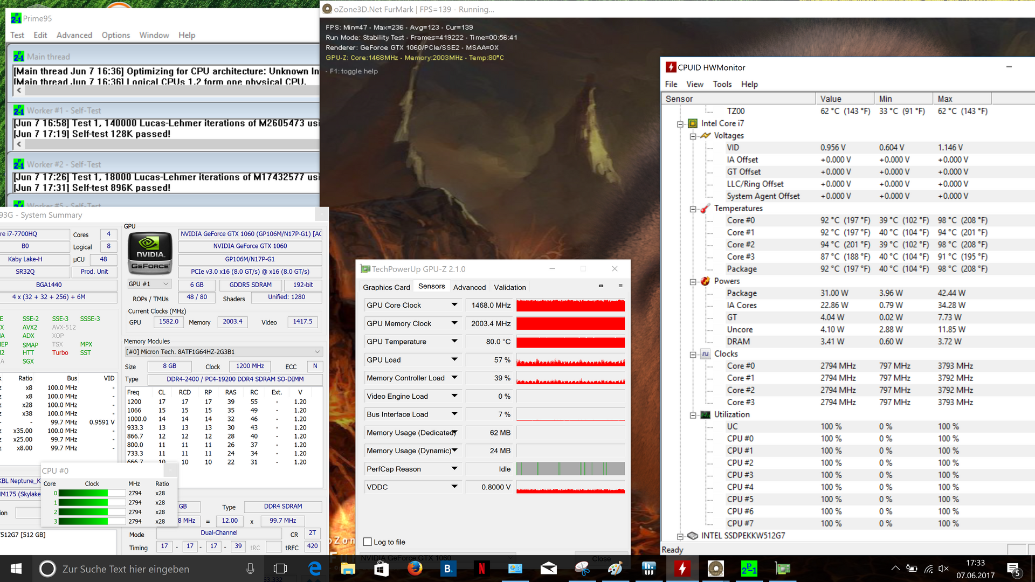The width and height of the screenshot is (1035, 582).
Task: Open Prime95 Advanced menu
Action: [74, 35]
